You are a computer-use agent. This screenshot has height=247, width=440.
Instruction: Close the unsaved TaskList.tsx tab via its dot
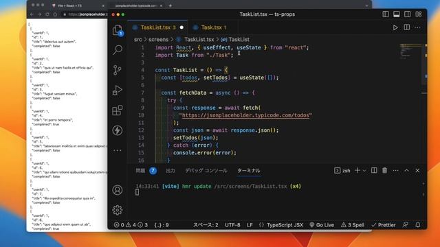[181, 27]
